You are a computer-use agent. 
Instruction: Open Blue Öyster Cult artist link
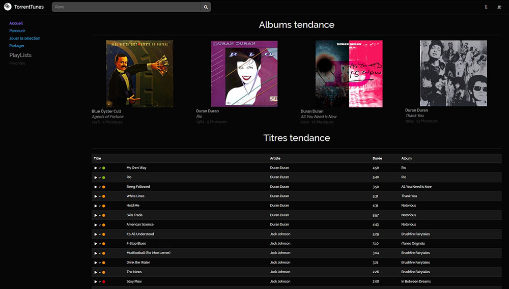tap(106, 111)
